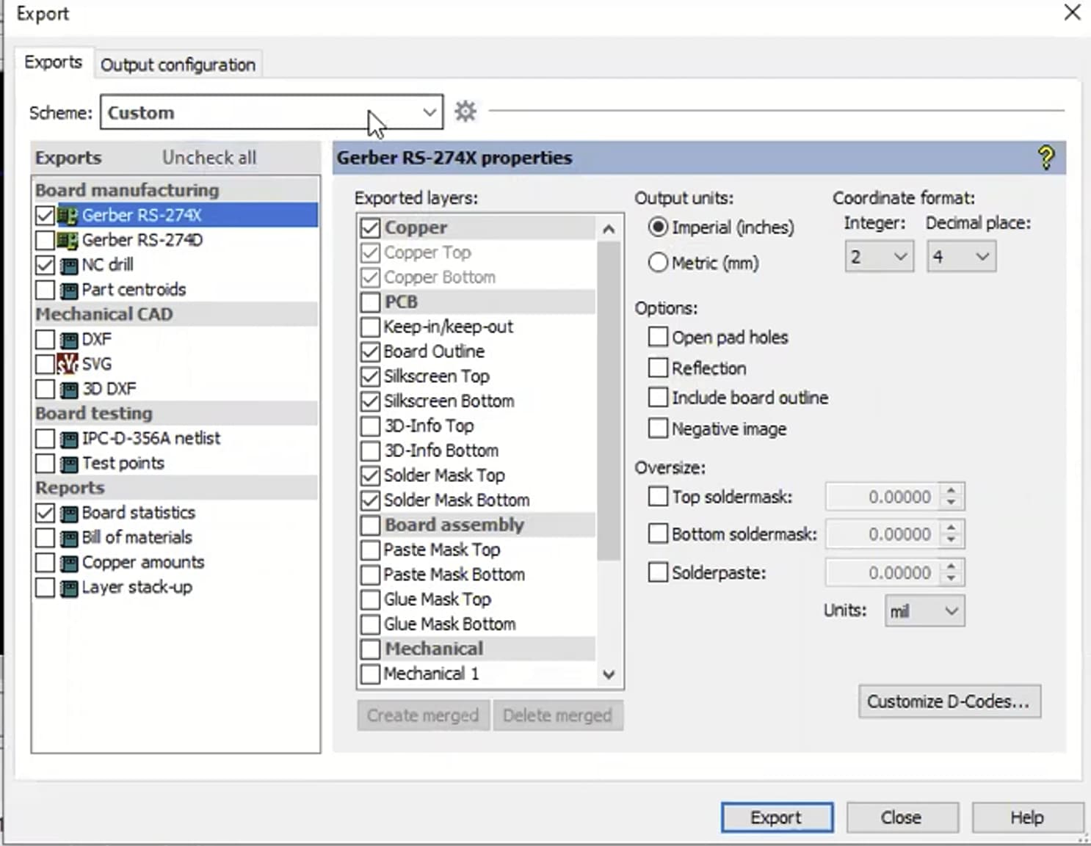
Task: Click the Delete merged button
Action: click(x=557, y=715)
